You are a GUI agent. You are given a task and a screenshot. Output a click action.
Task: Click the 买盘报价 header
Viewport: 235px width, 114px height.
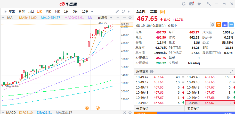coord(142,108)
